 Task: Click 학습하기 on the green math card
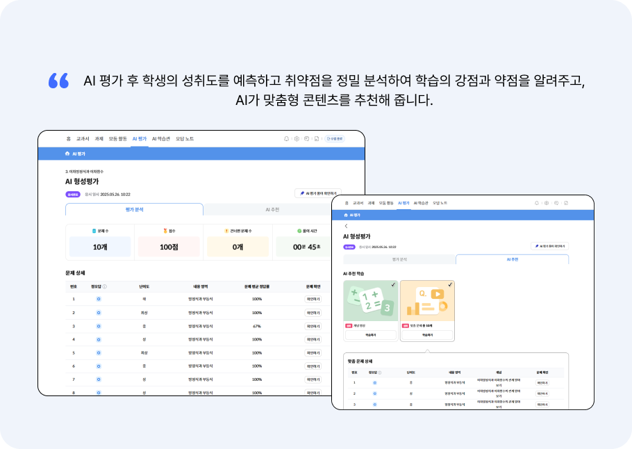click(371, 335)
